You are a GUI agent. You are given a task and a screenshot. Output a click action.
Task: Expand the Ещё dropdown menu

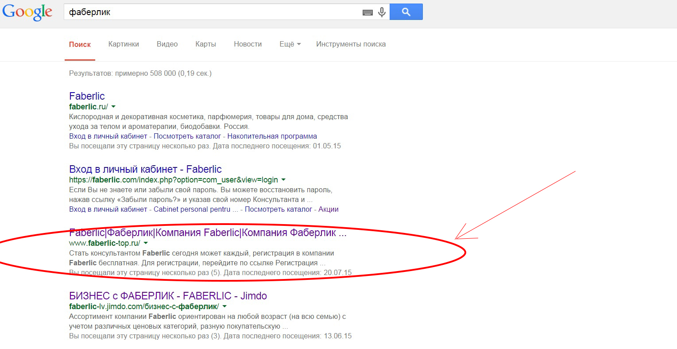coord(290,44)
